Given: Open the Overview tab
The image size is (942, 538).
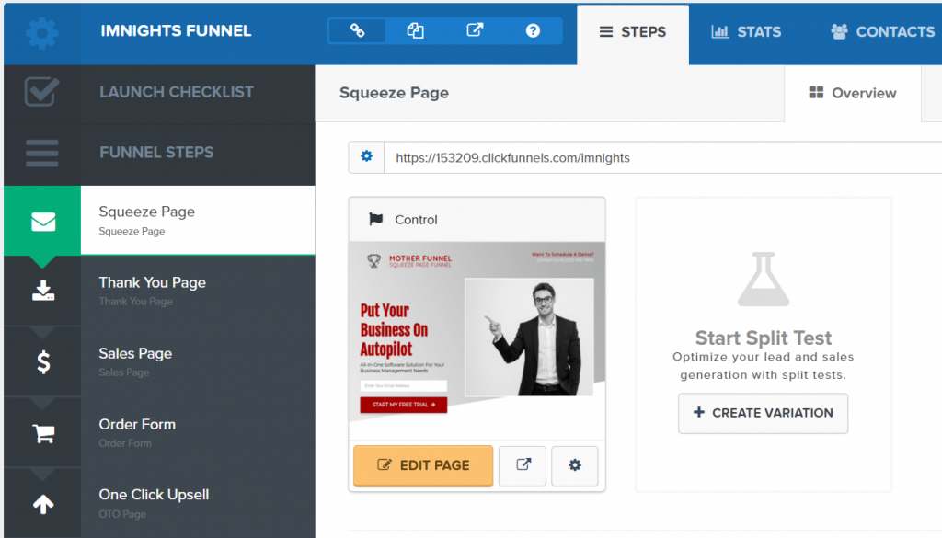Looking at the screenshot, I should click(853, 93).
